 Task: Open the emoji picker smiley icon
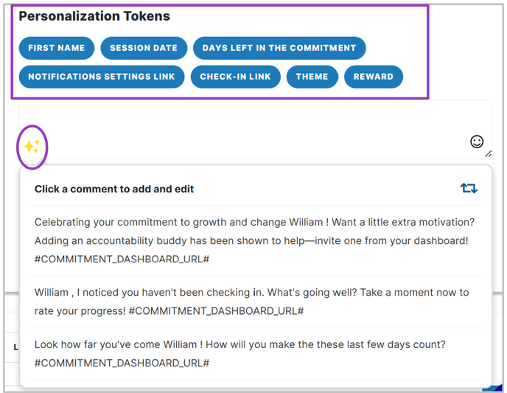tap(477, 142)
